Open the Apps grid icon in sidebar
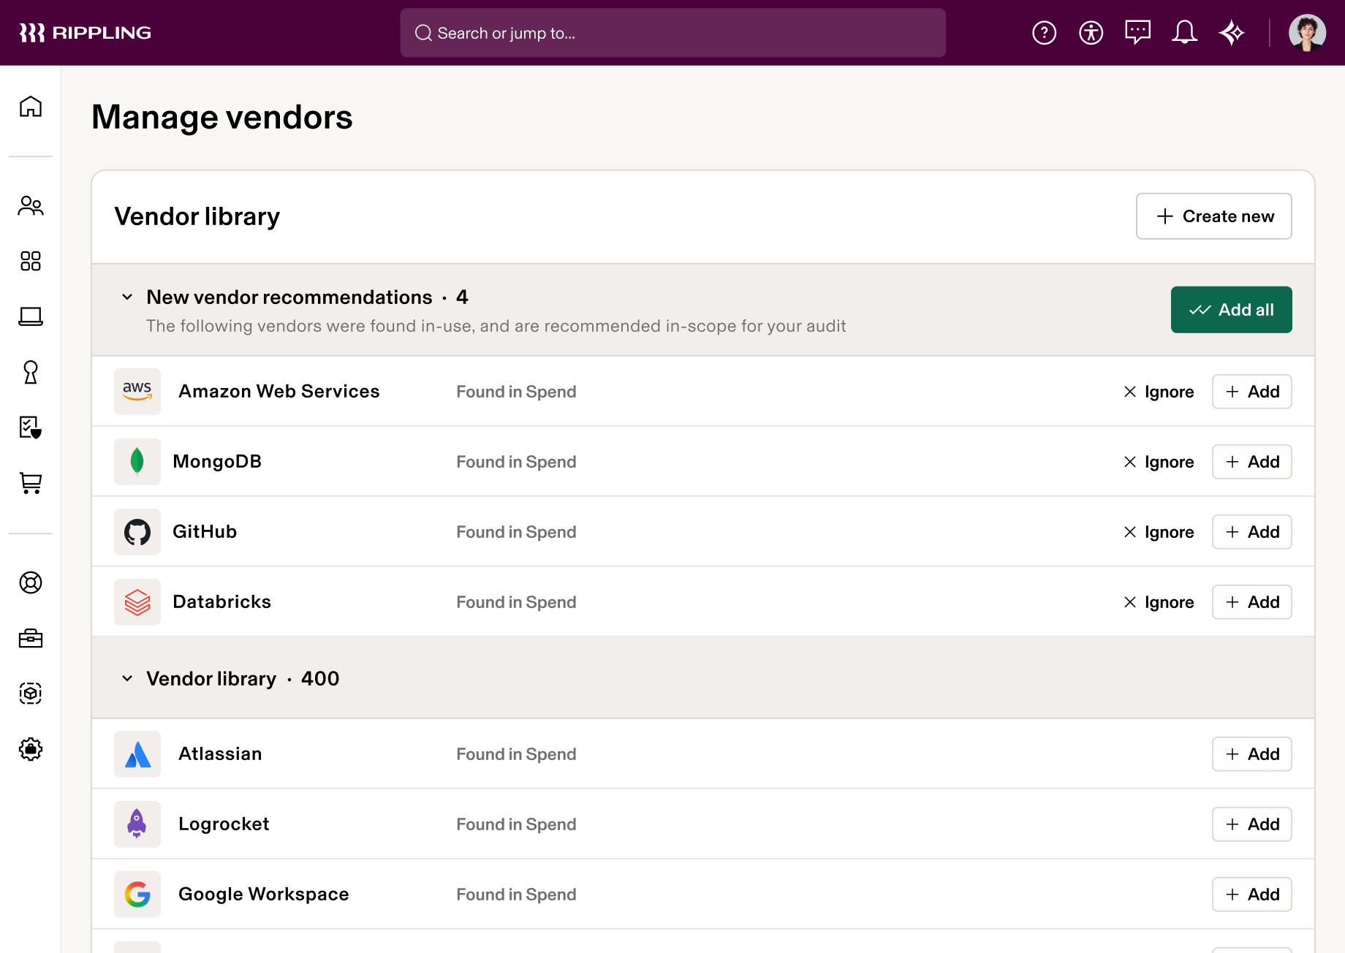Image resolution: width=1345 pixels, height=953 pixels. coord(30,261)
